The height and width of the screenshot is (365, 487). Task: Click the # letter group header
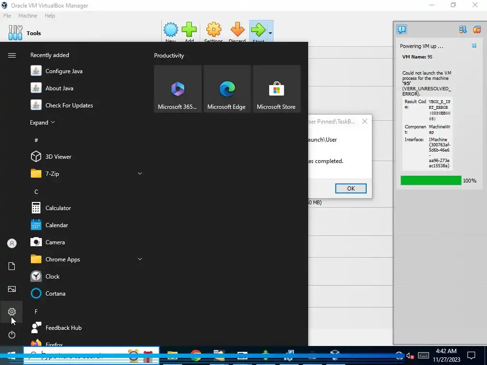pos(36,140)
